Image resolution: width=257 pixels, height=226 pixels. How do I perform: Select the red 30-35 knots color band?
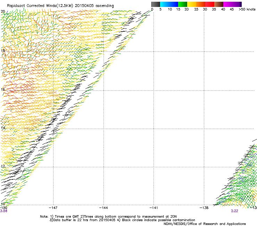210,4
